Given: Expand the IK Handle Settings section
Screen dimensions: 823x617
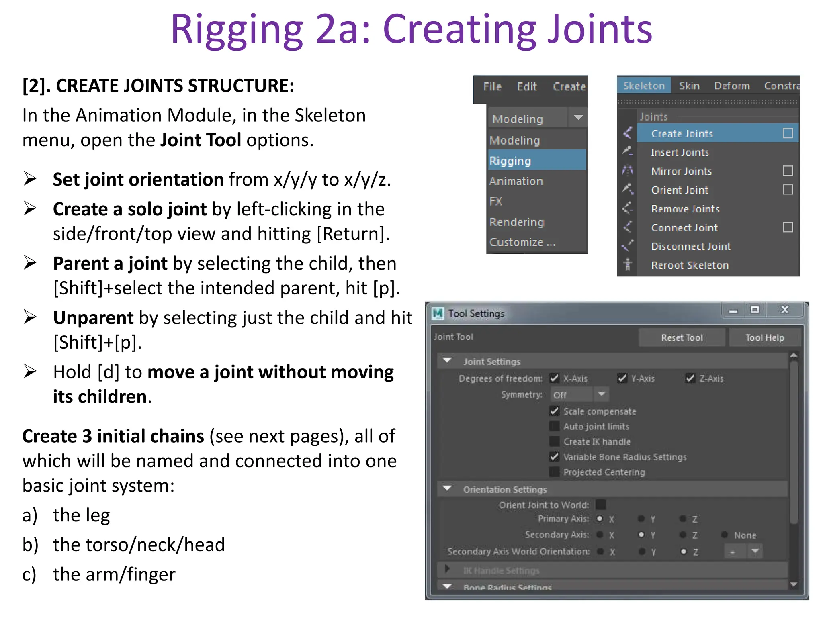Looking at the screenshot, I should coord(447,569).
